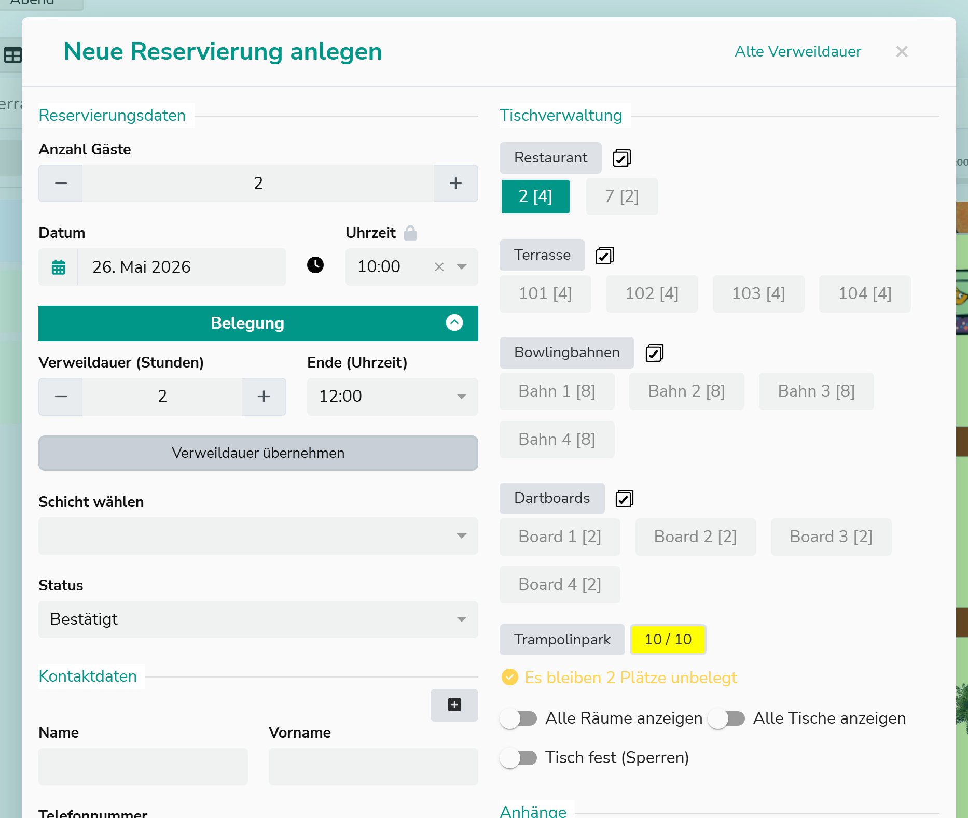968x818 pixels.
Task: Open the Alte Verweildauer link
Action: (x=798, y=51)
